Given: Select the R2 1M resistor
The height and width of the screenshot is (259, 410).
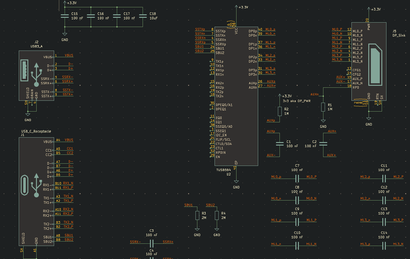Looking at the screenshot, I should click(279, 111).
